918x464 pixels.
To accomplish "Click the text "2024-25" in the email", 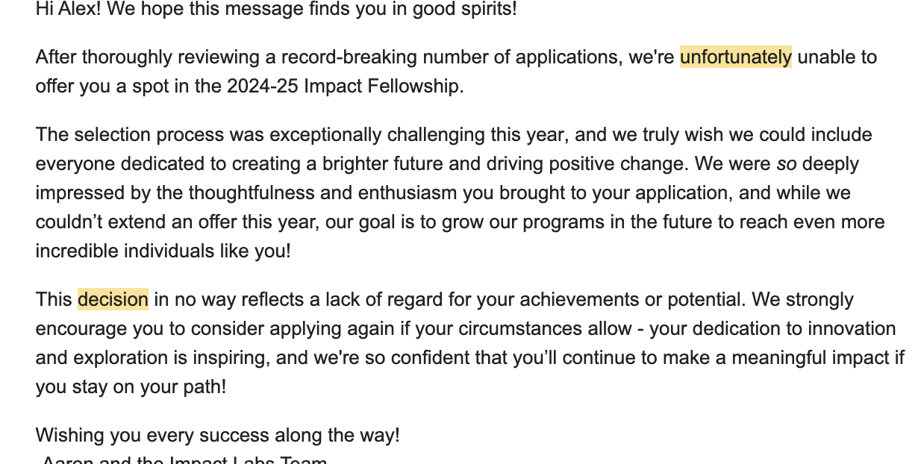I will pos(255,86).
